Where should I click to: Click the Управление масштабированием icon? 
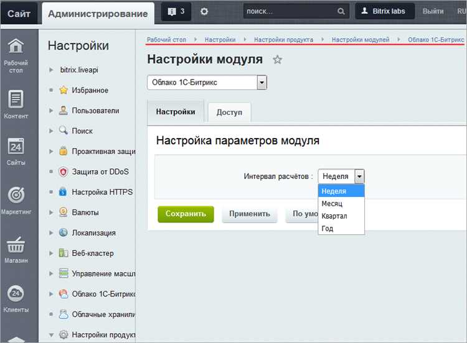(x=64, y=273)
